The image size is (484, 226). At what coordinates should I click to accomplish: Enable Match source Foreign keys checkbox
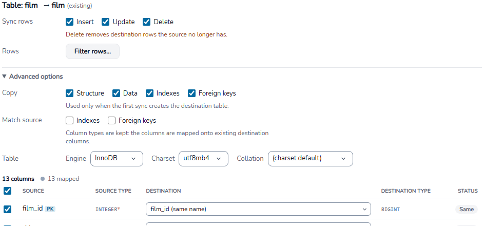tap(111, 120)
